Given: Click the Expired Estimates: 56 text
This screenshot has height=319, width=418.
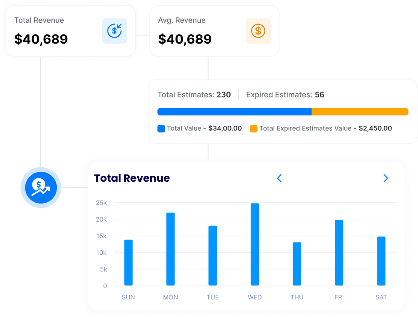Looking at the screenshot, I should pos(285,95).
